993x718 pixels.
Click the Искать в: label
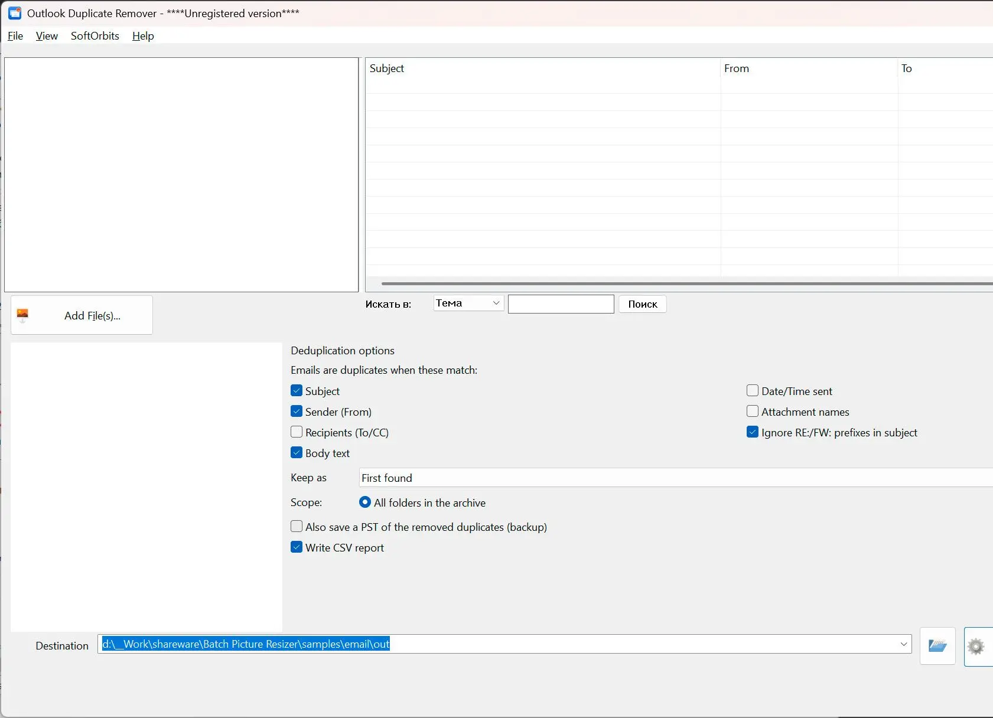[x=388, y=305]
